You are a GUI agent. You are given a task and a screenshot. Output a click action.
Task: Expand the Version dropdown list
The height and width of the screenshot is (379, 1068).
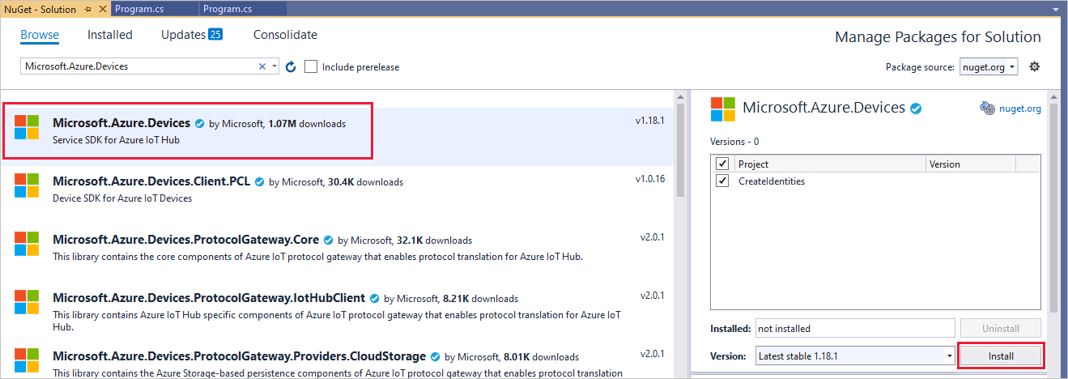[948, 356]
